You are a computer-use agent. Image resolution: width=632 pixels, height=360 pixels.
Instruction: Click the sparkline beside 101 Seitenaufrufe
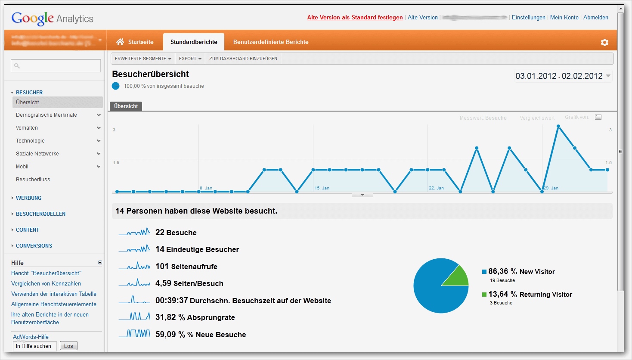pyautogui.click(x=134, y=266)
